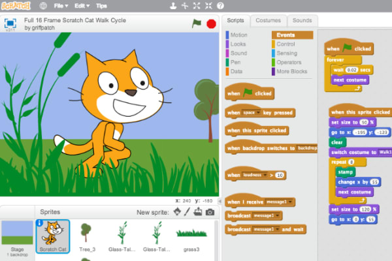Open message1 dropdown in 'broadcast and wait'
The image size is (392, 261).
coord(266,229)
